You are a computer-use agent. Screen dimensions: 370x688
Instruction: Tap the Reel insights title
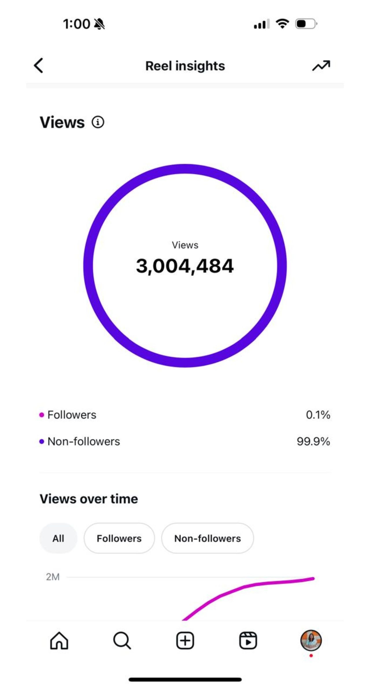[185, 66]
